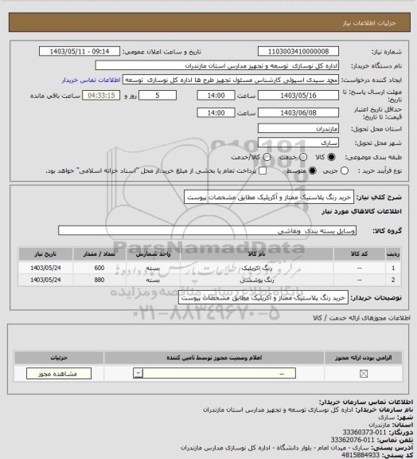Click the مشاهده مجوز button
417x459 pixels.
(x=59, y=374)
